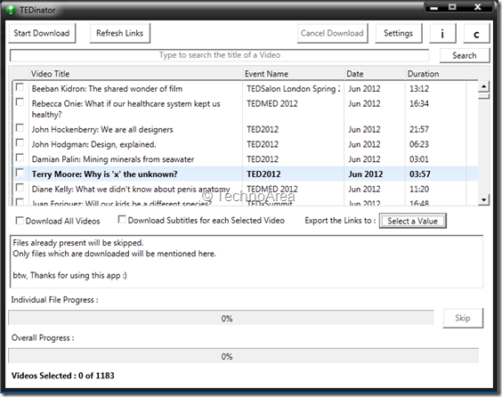This screenshot has height=397, width=502.
Task: Click the Search button
Action: [465, 56]
